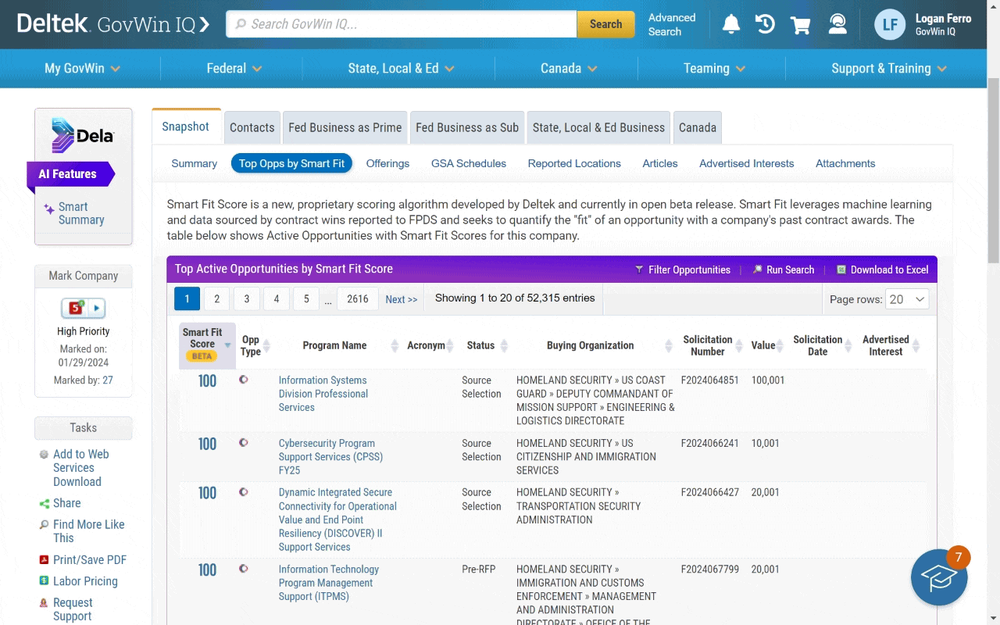This screenshot has width=1000, height=625.
Task: Click the graduation cap chat widget
Action: (939, 577)
